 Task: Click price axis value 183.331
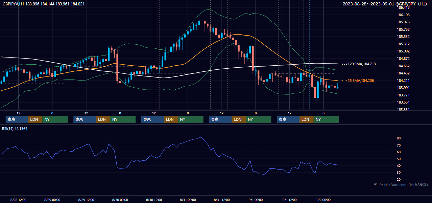click(x=403, y=110)
